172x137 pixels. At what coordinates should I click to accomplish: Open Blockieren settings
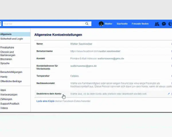point(6,59)
